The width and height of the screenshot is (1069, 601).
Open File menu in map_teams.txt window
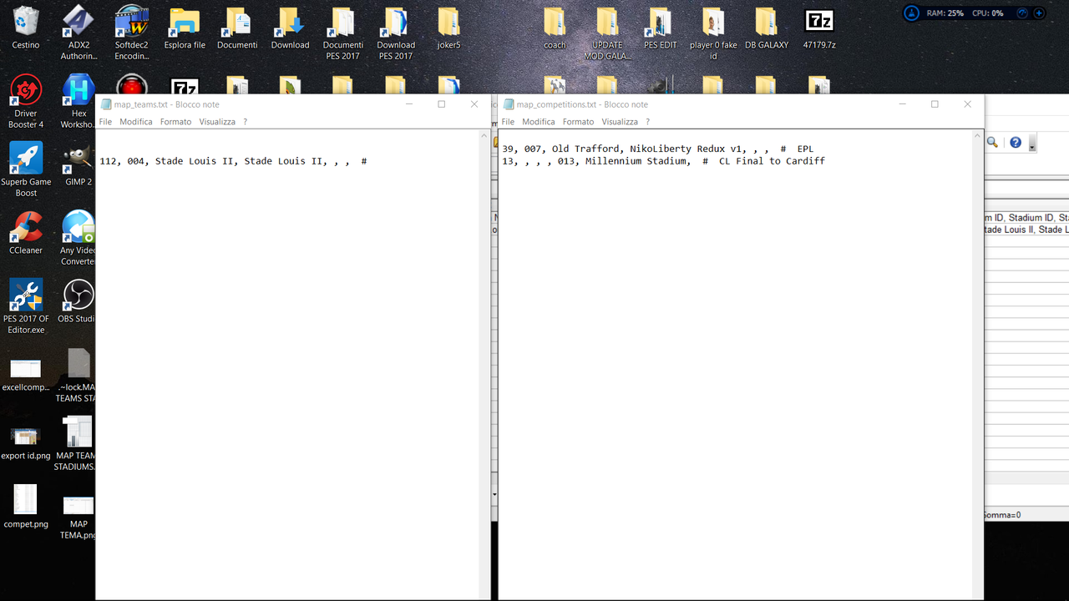click(105, 122)
